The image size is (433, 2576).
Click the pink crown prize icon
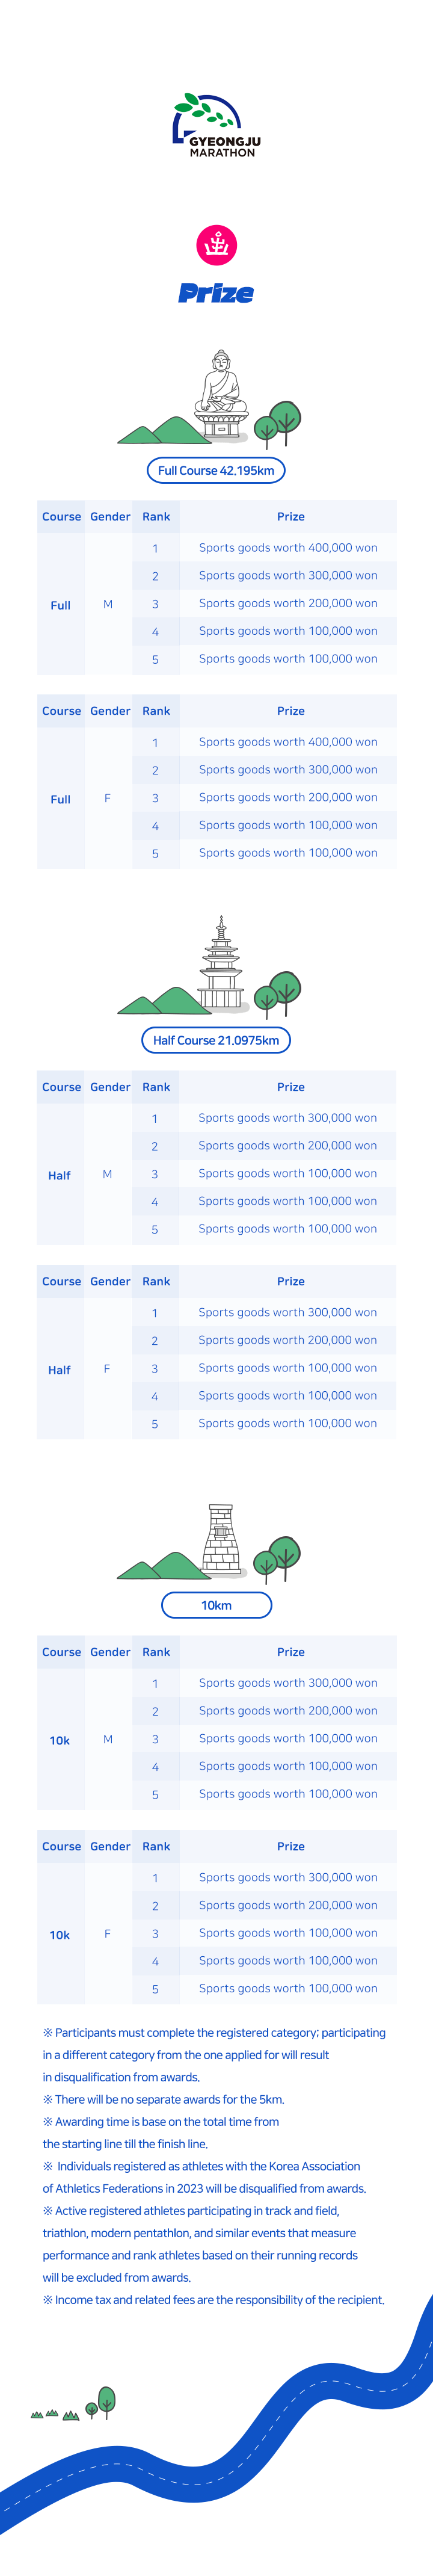tap(216, 245)
